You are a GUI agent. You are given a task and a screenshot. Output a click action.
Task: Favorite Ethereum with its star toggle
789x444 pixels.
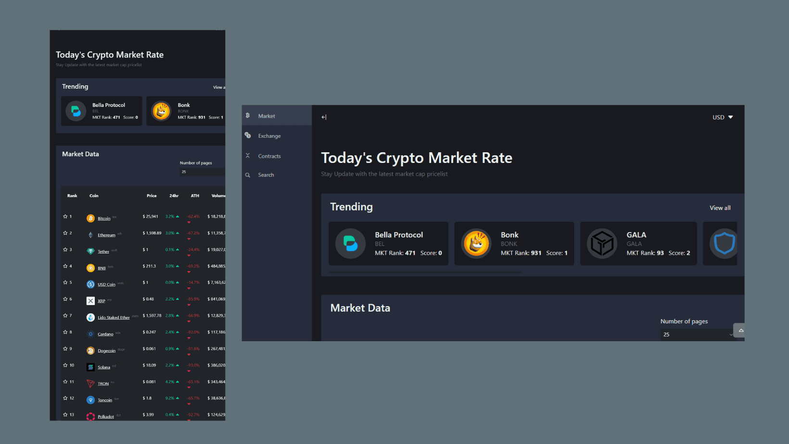click(65, 233)
